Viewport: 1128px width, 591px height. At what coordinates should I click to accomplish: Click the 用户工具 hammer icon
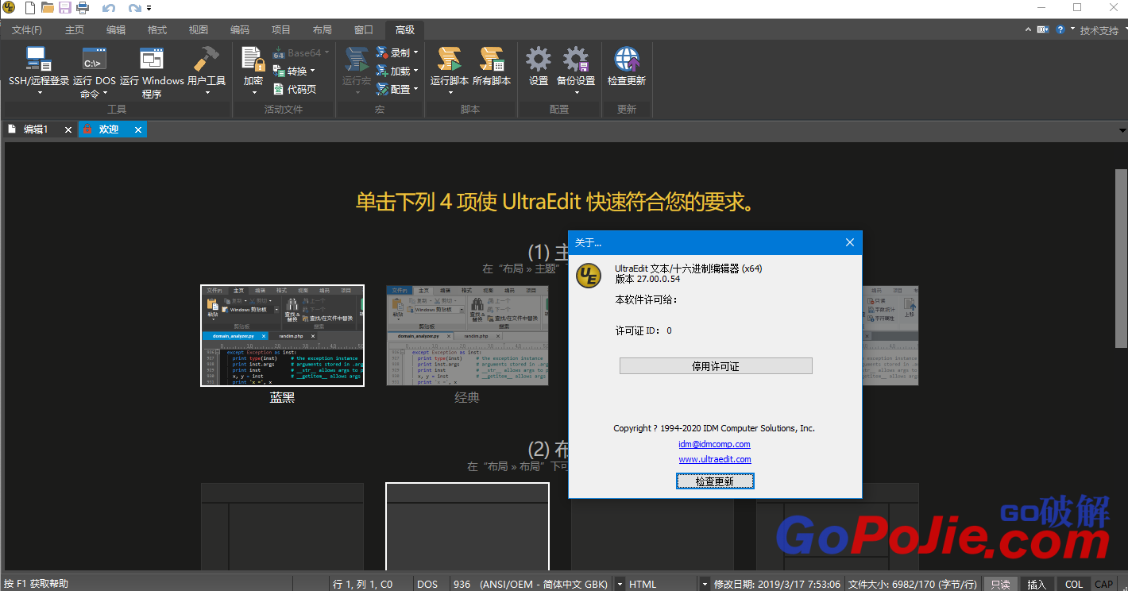tap(207, 60)
